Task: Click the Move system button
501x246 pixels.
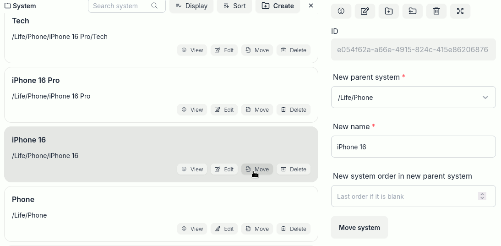Action: point(359,228)
